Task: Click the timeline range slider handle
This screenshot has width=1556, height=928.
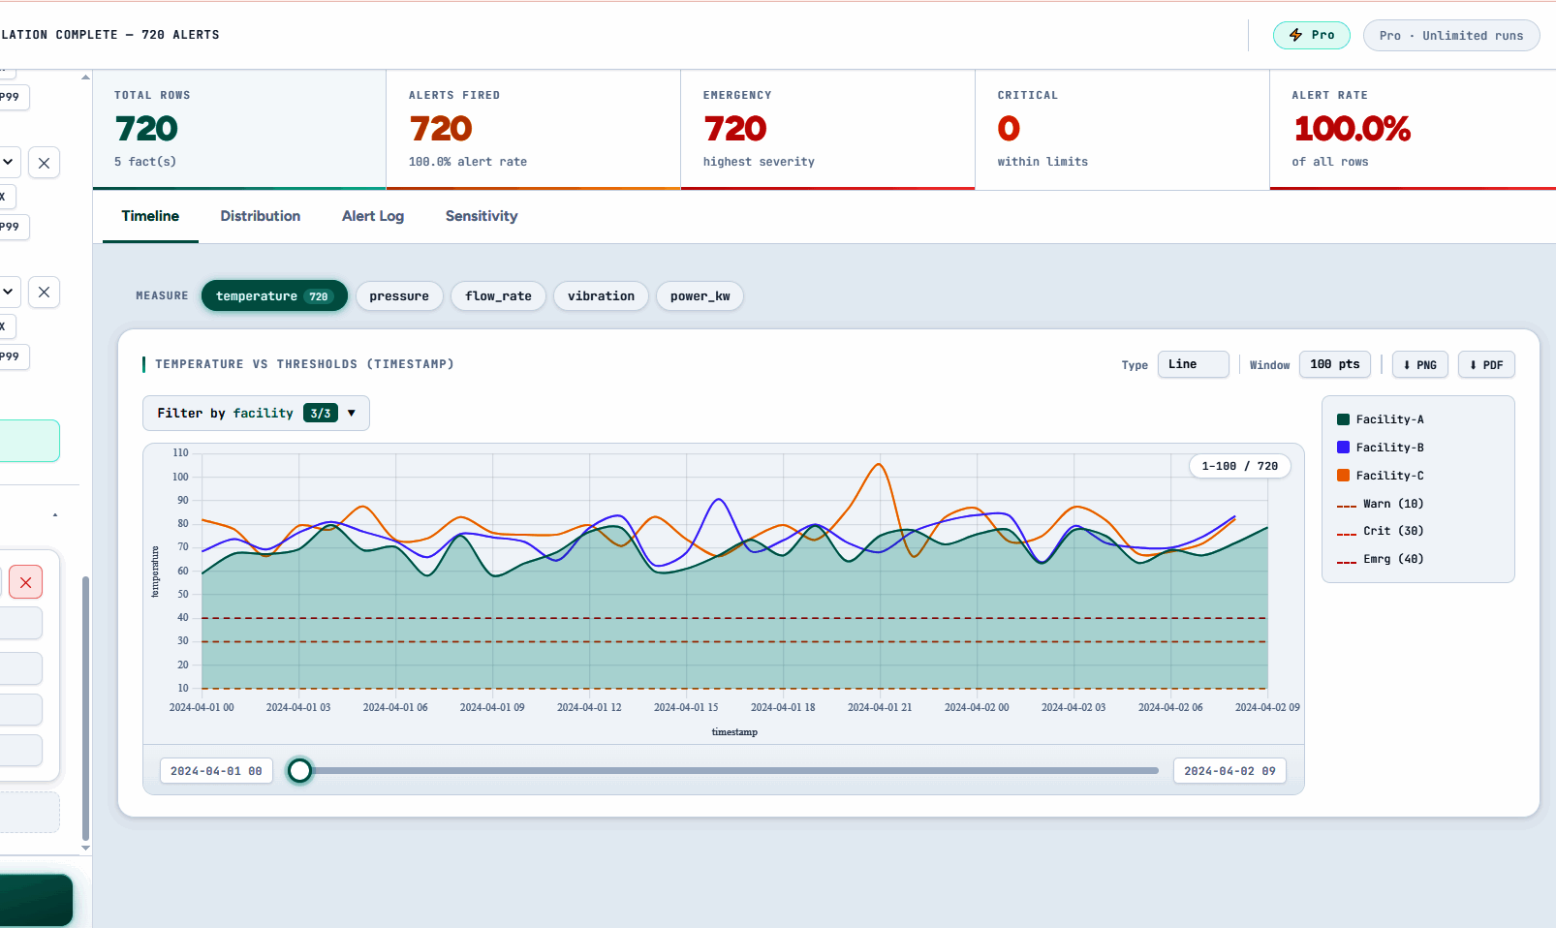Action: 300,770
